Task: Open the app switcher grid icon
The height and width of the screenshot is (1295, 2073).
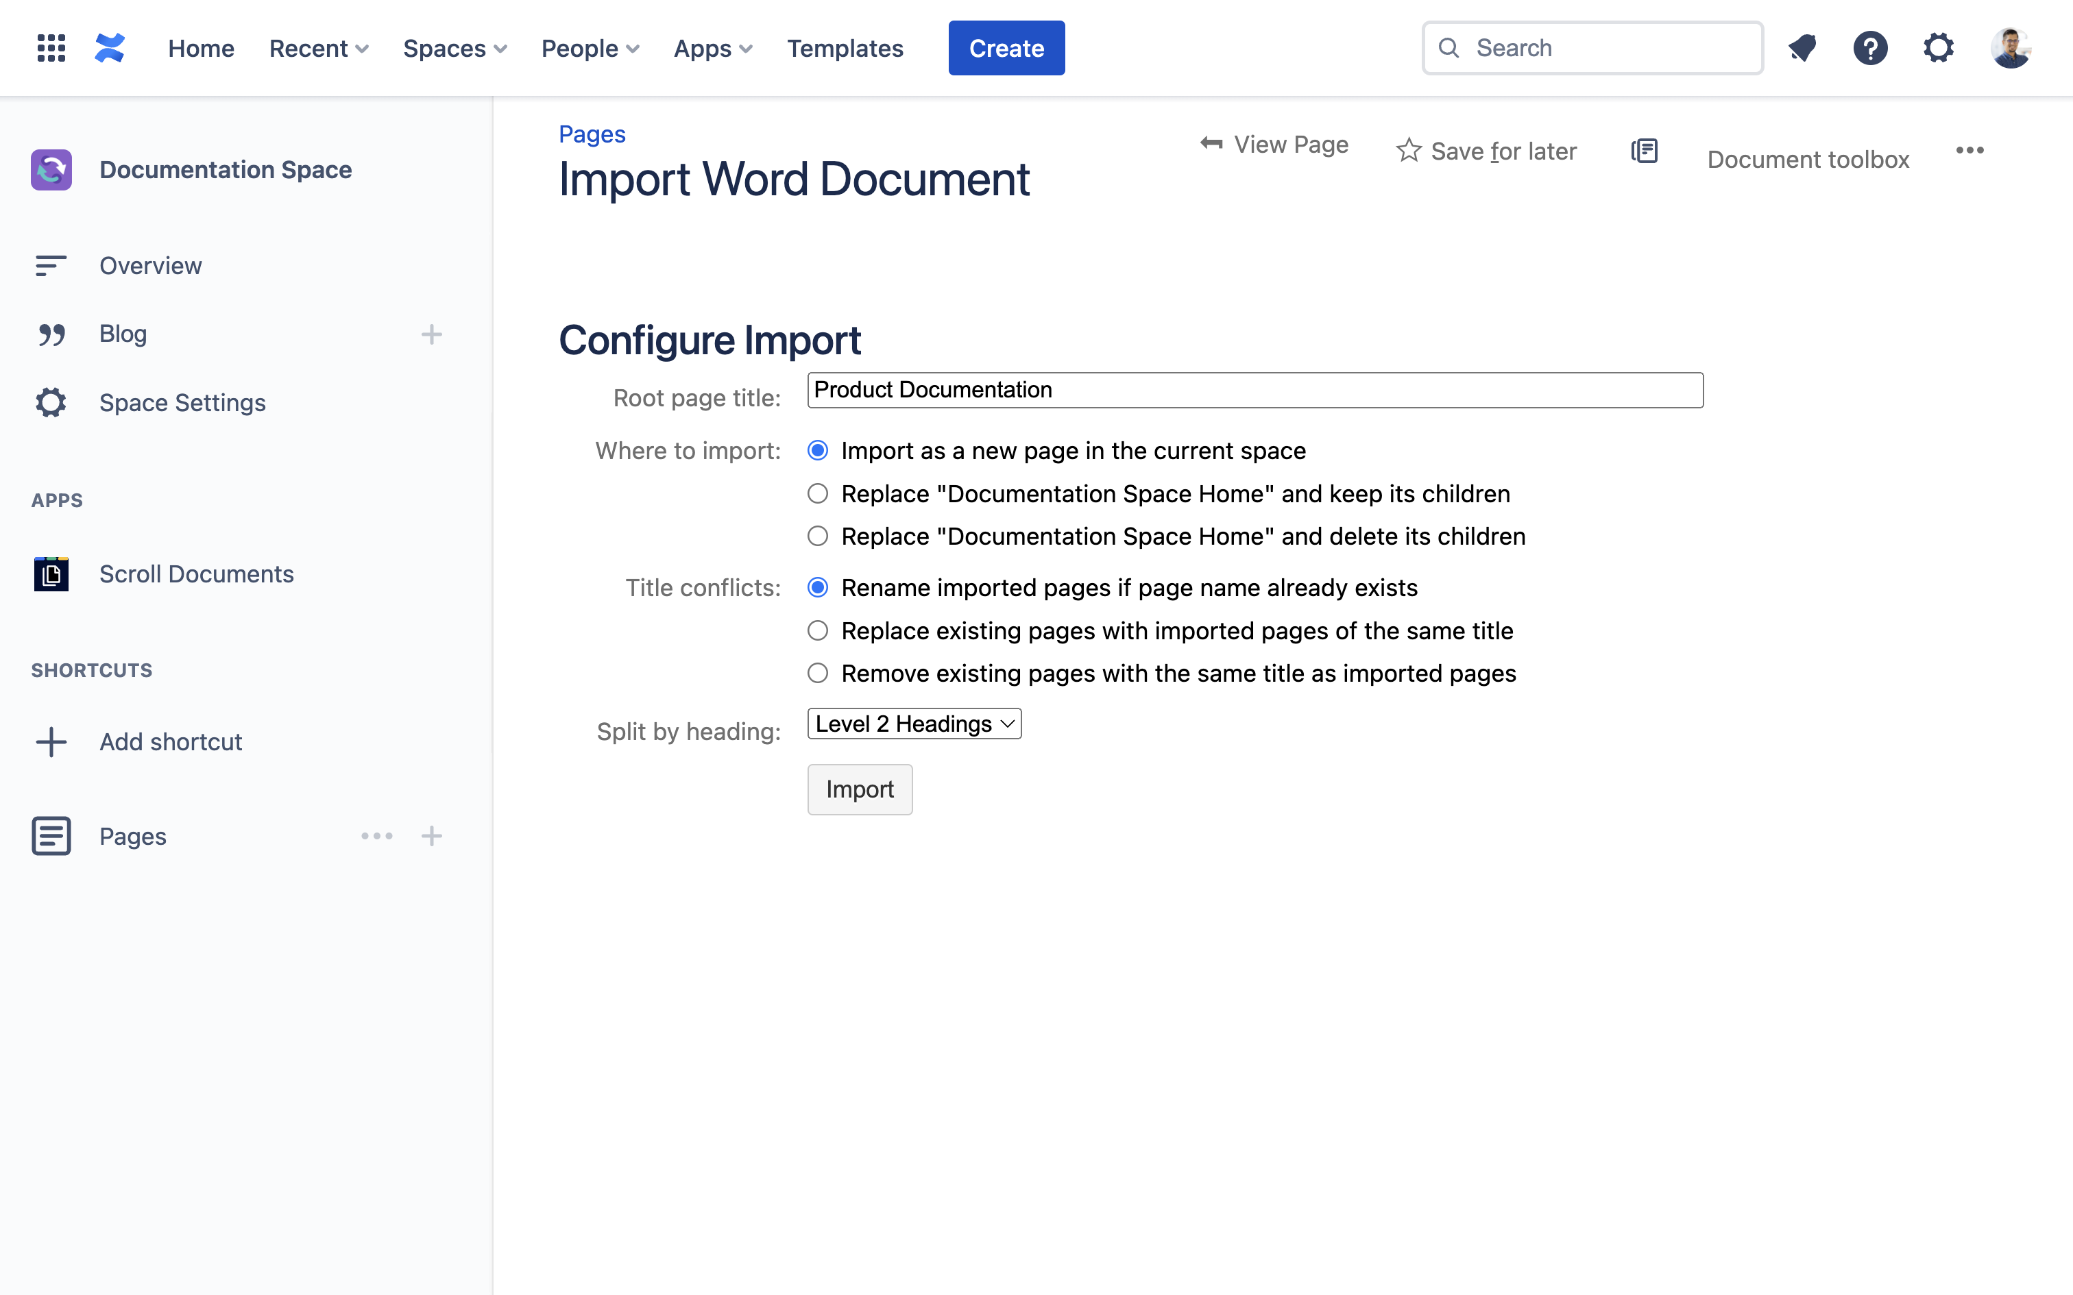Action: 51,48
